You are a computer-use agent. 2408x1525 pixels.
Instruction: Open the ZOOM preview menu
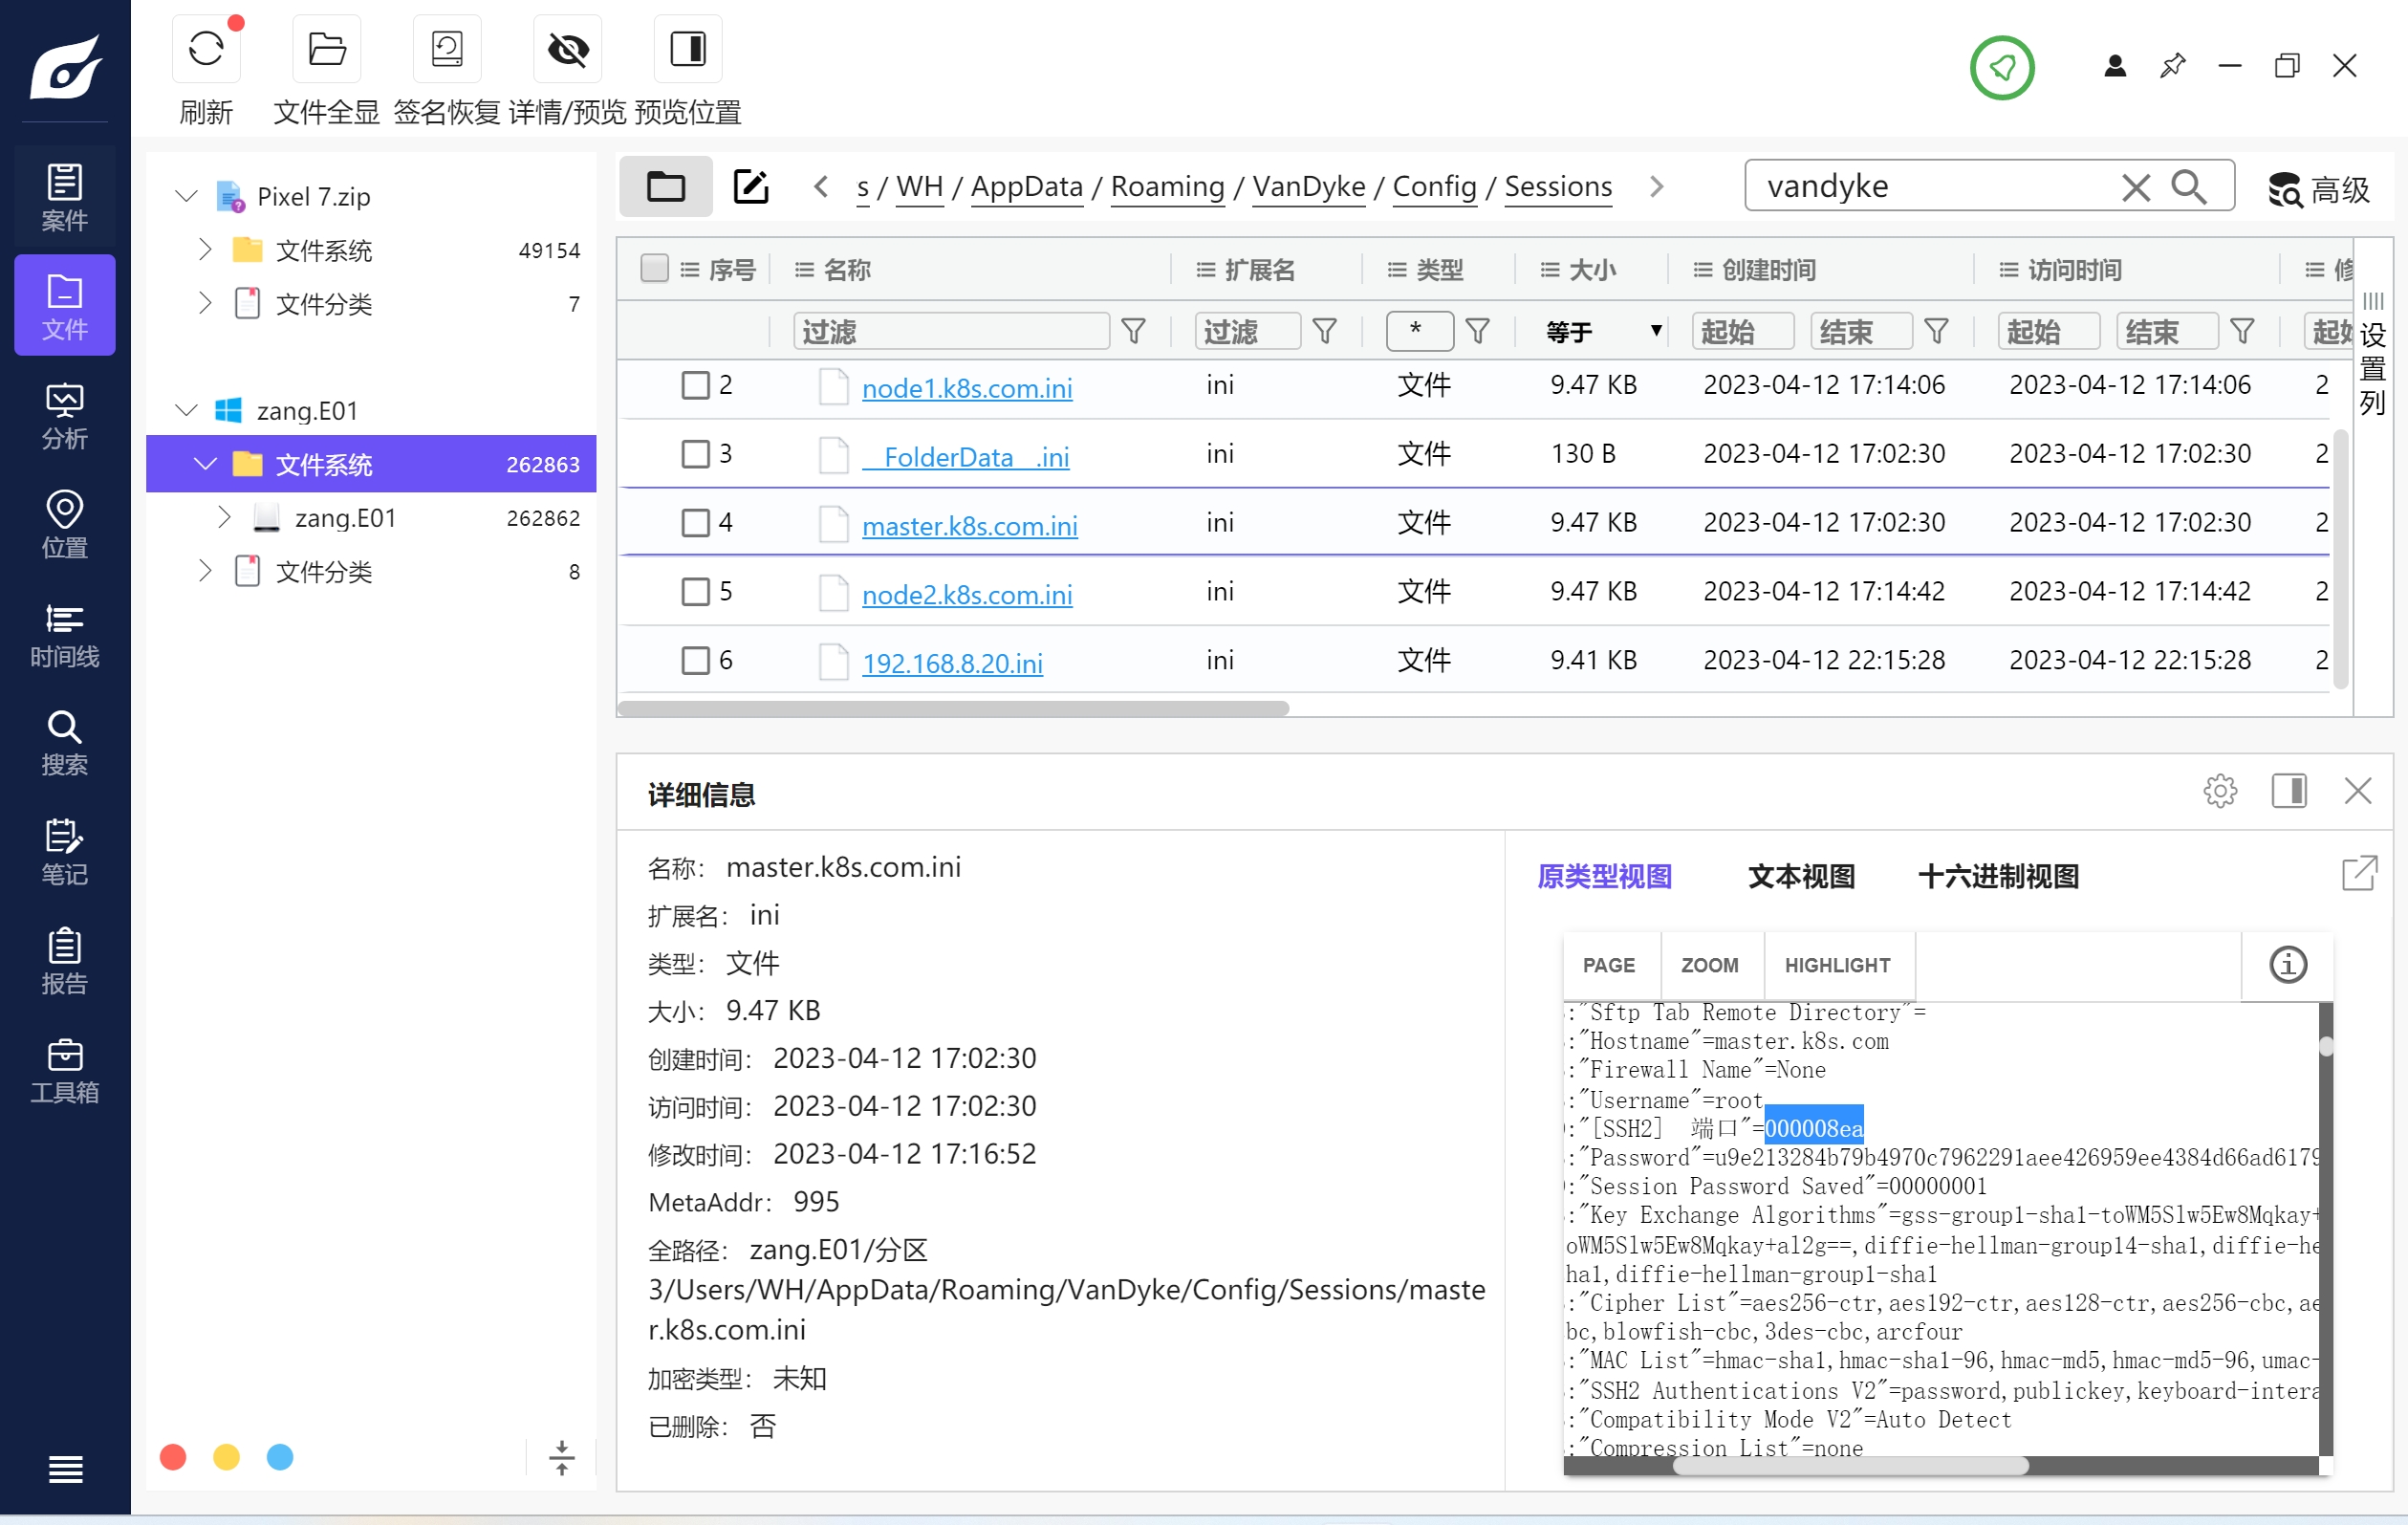point(1710,965)
